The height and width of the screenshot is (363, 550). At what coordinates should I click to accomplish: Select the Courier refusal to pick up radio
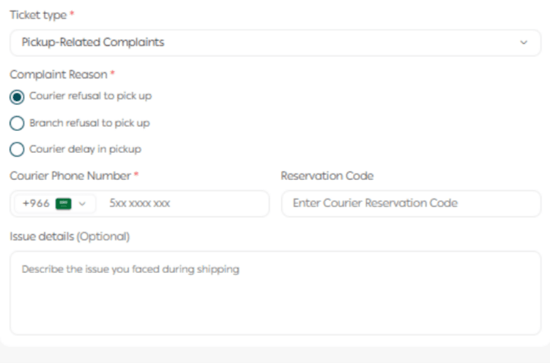(17, 97)
